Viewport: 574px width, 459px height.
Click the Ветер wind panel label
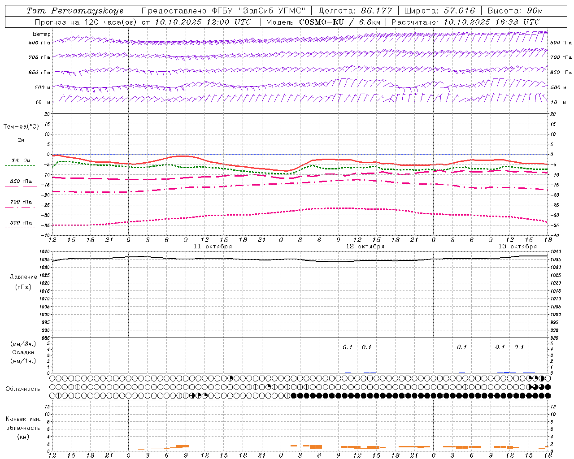42,34
